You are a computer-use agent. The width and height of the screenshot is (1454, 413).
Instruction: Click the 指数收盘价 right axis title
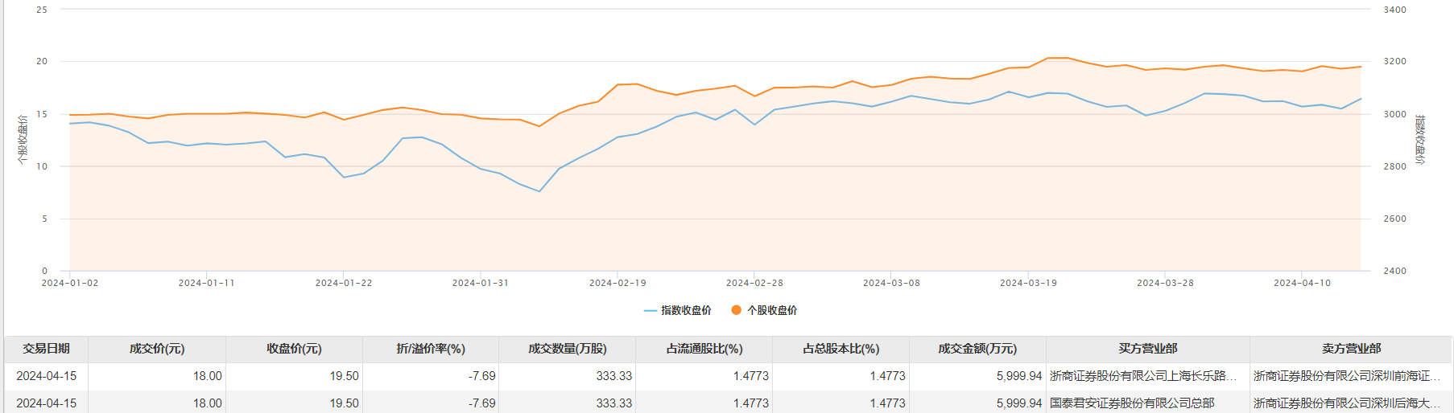[1420, 140]
